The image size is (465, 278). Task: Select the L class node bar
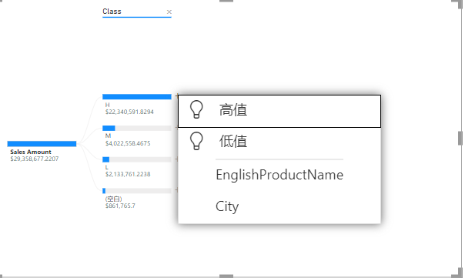137,159
